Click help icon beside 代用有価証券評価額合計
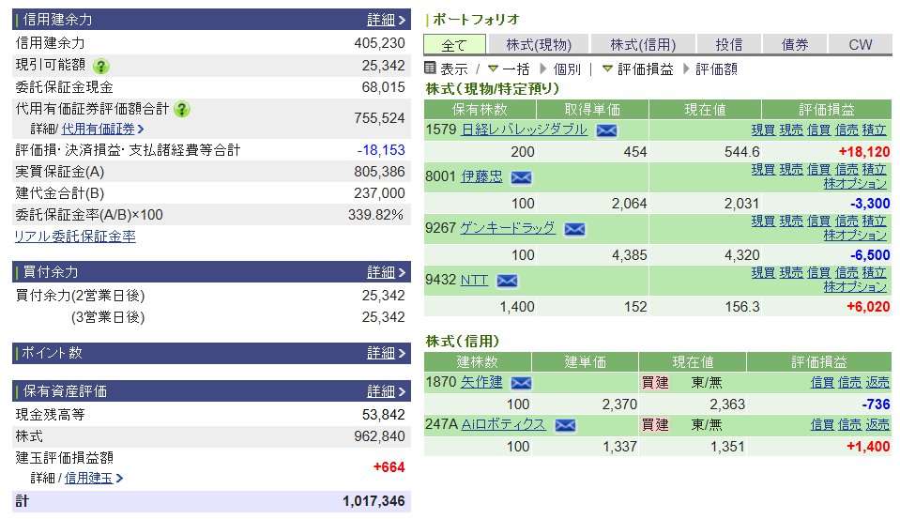 (x=181, y=109)
